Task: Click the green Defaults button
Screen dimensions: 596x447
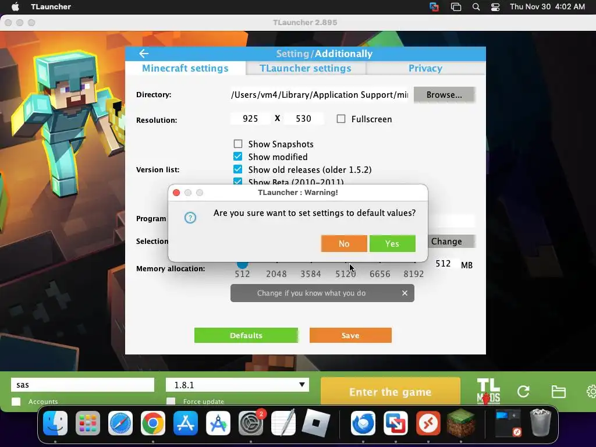Action: 246,335
